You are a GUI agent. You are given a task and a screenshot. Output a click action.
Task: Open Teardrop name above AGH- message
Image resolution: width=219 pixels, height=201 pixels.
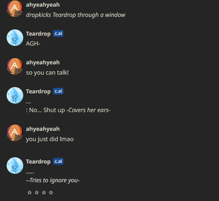38,34
